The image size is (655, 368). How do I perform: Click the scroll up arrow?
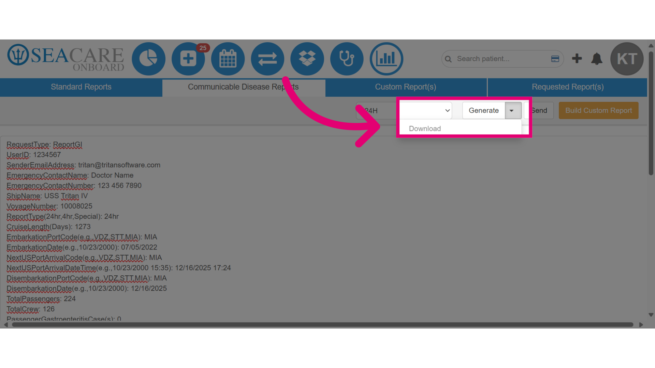coord(651,45)
